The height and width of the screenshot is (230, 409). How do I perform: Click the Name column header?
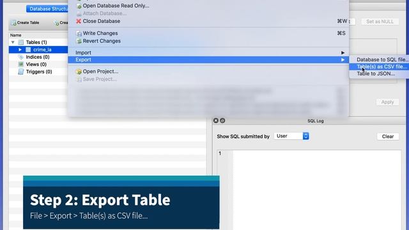(x=15, y=35)
